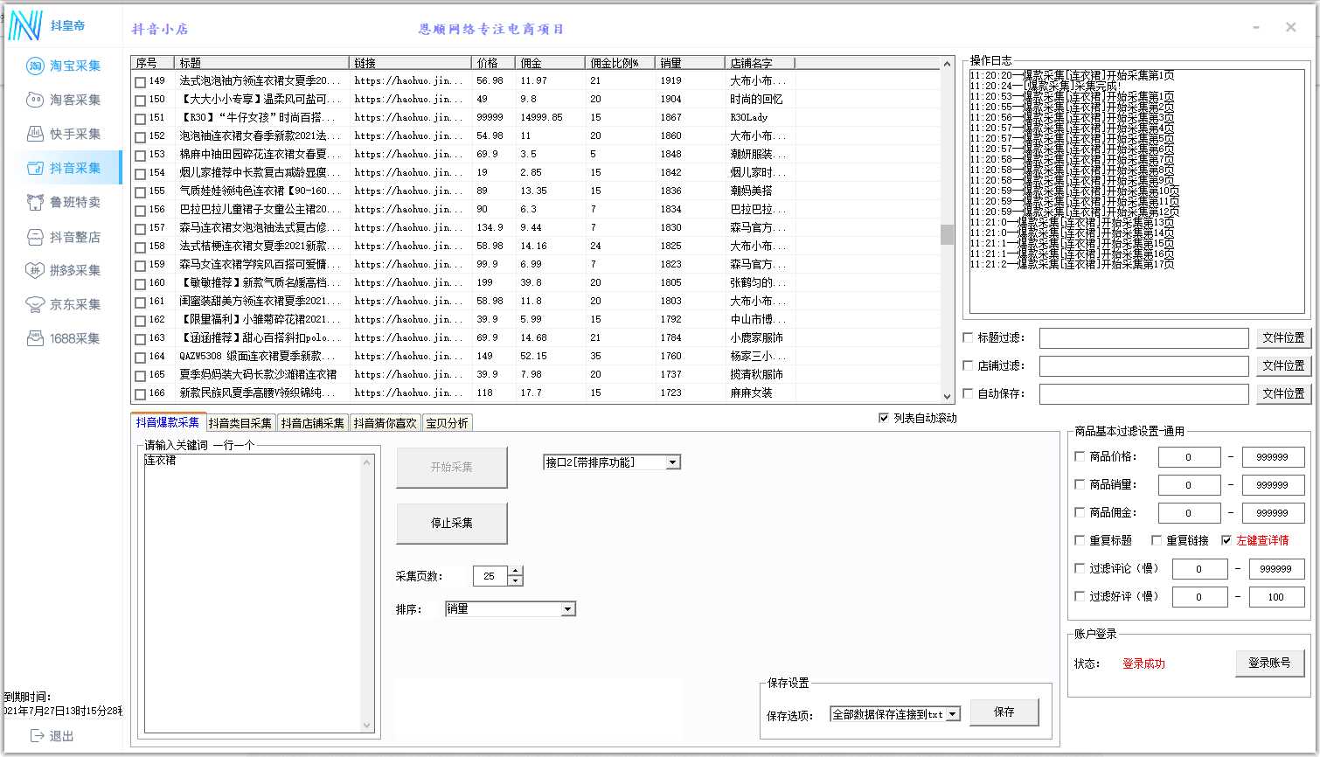Click the 退出 logout icon
The width and height of the screenshot is (1320, 757).
(38, 736)
